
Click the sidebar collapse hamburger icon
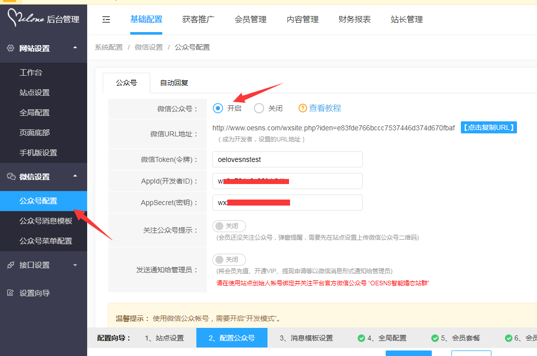click(106, 20)
